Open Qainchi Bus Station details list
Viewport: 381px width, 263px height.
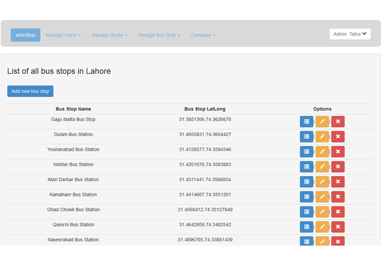pos(307,227)
